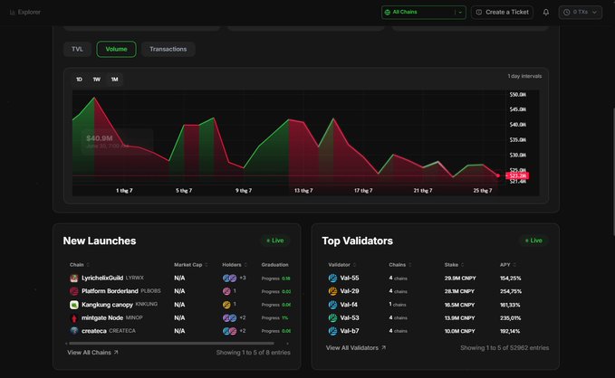The image size is (615, 378).
Task: Click the 13 thg 7 date label
Action: click(x=303, y=191)
